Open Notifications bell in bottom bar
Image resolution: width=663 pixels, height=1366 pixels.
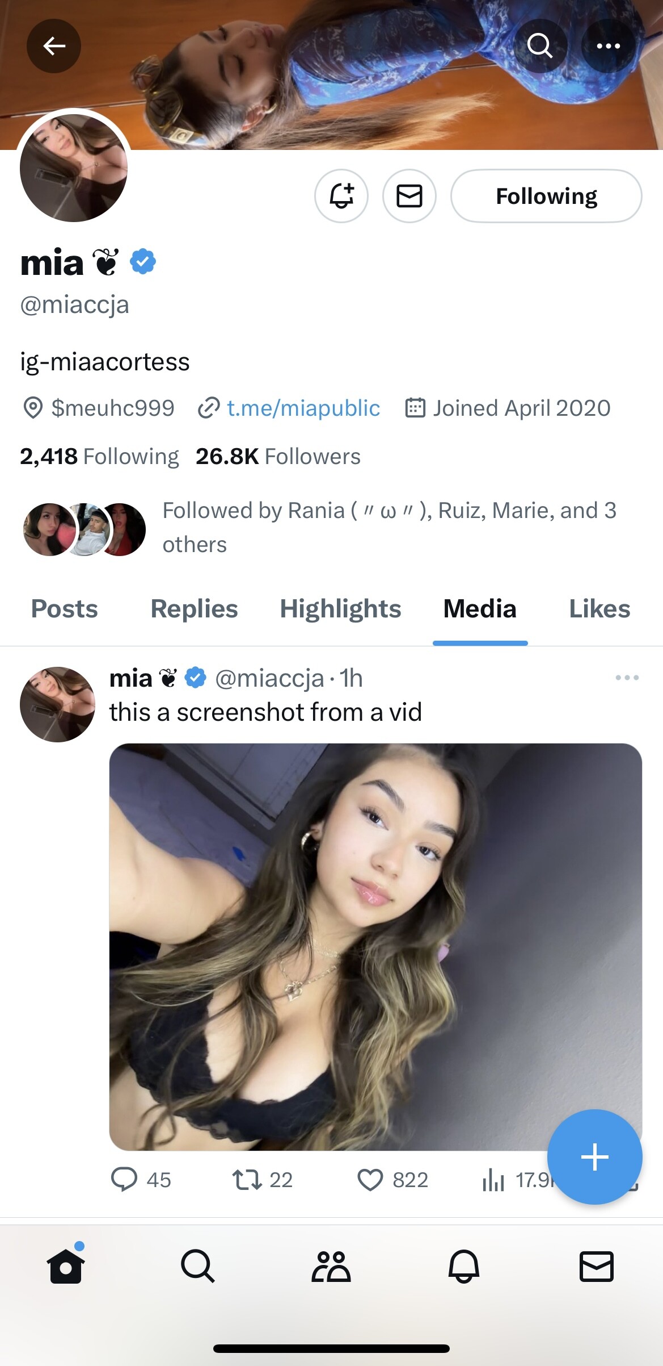tap(464, 1267)
